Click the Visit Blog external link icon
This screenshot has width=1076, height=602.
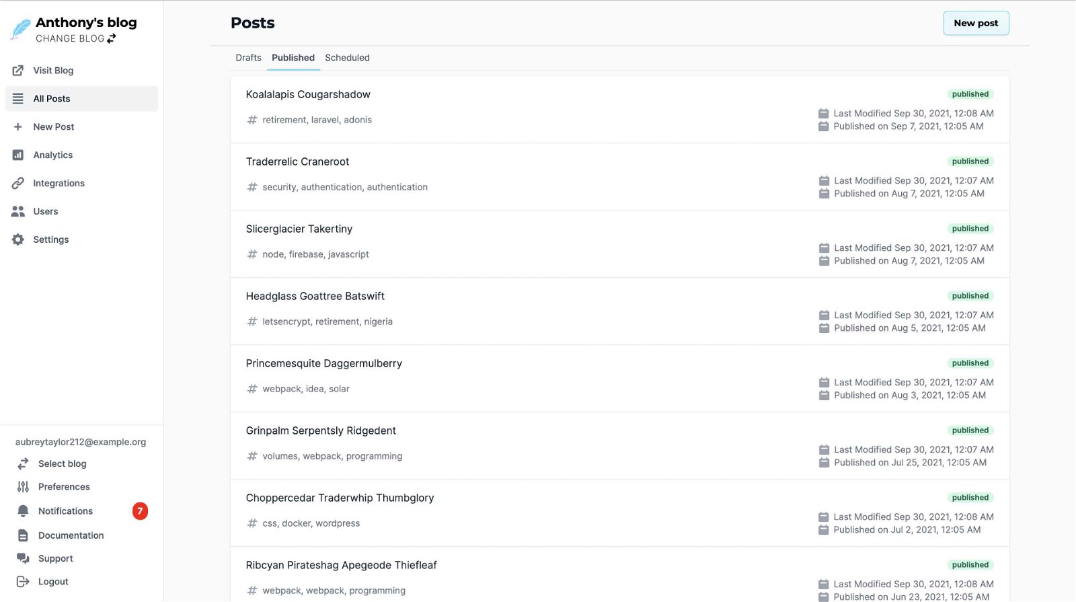18,71
